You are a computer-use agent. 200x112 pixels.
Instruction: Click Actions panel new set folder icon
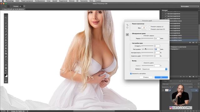(190, 77)
